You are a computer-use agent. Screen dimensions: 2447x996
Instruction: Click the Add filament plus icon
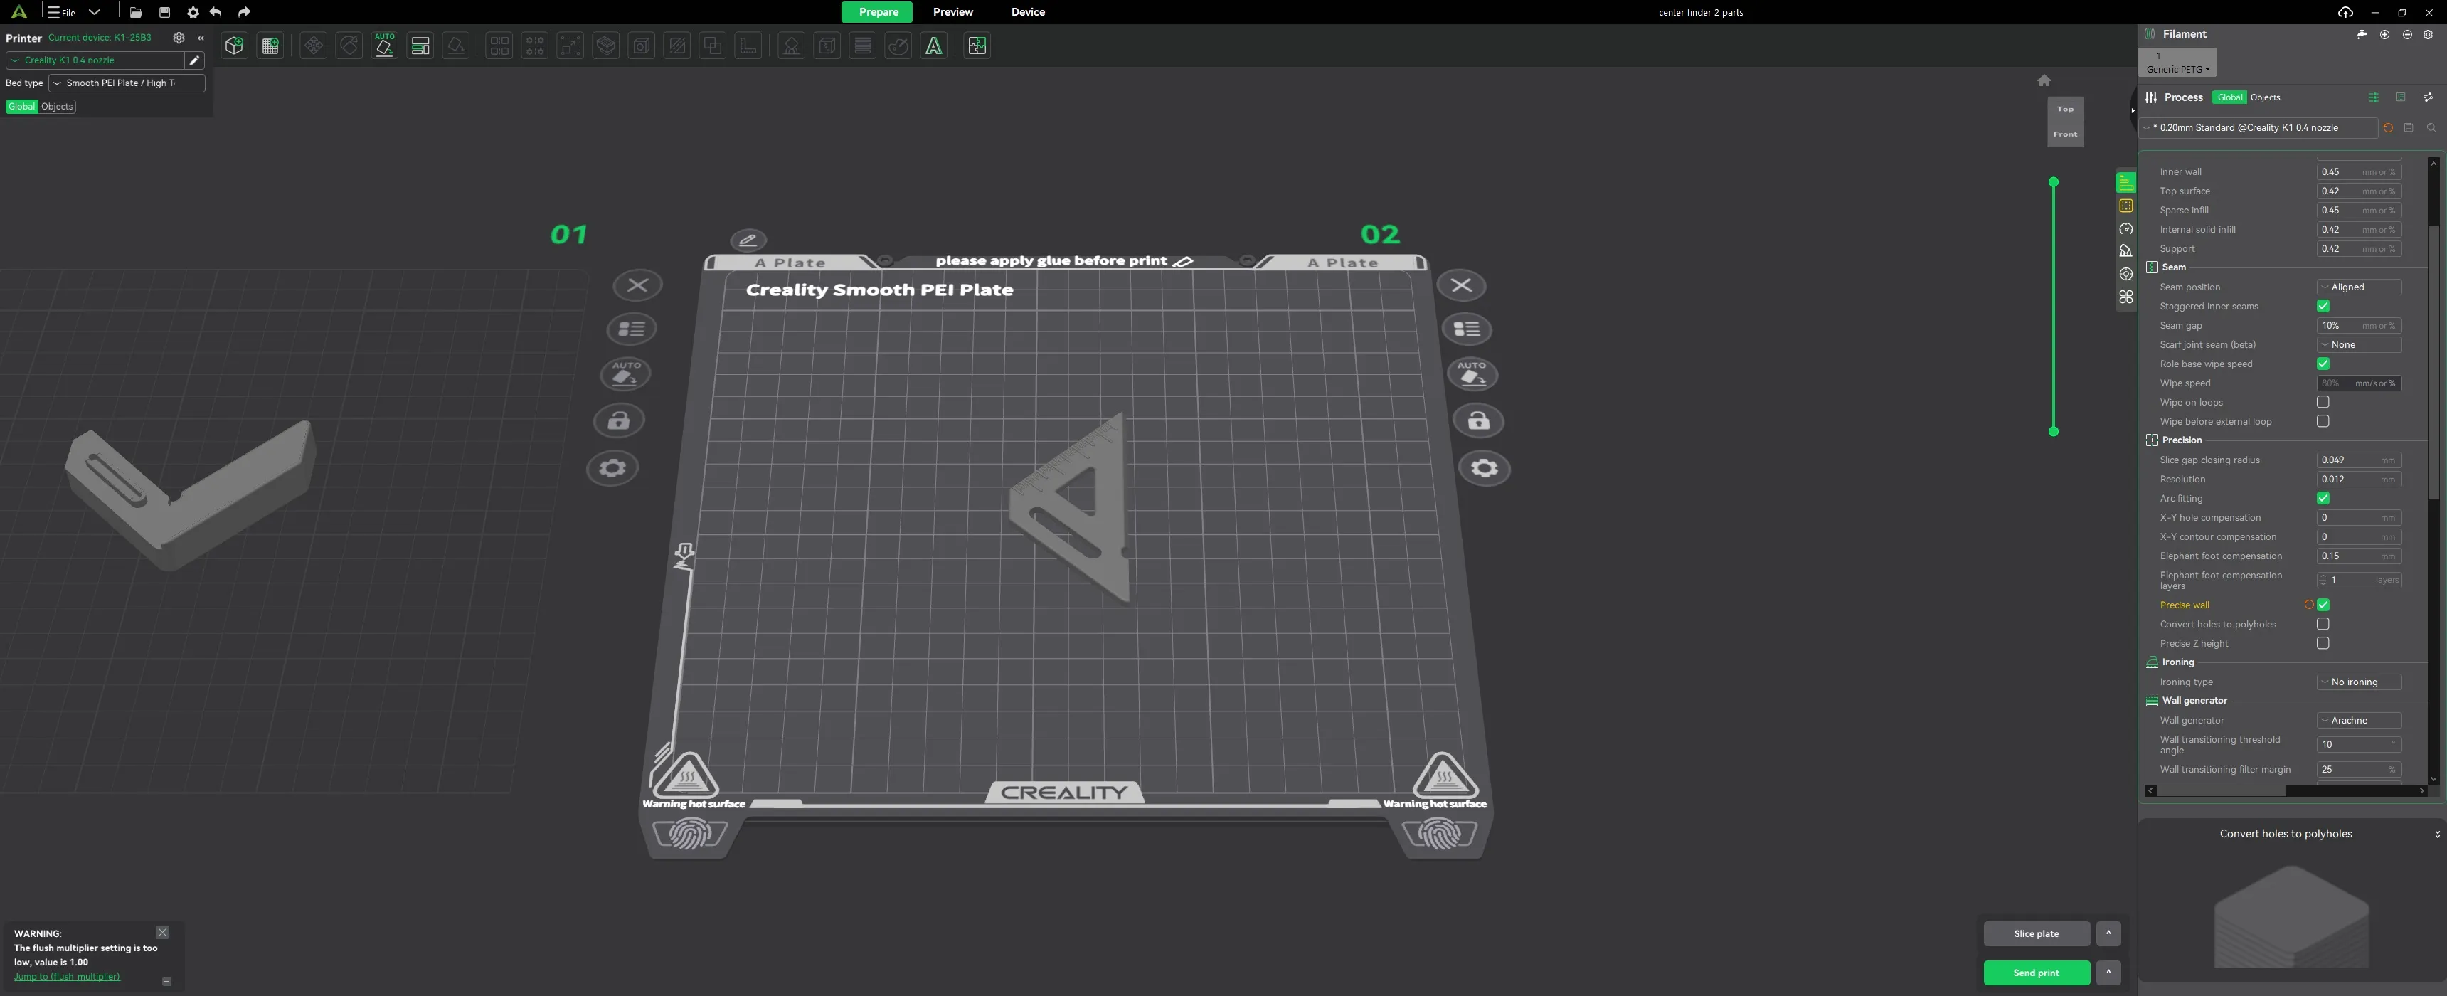(x=2384, y=34)
